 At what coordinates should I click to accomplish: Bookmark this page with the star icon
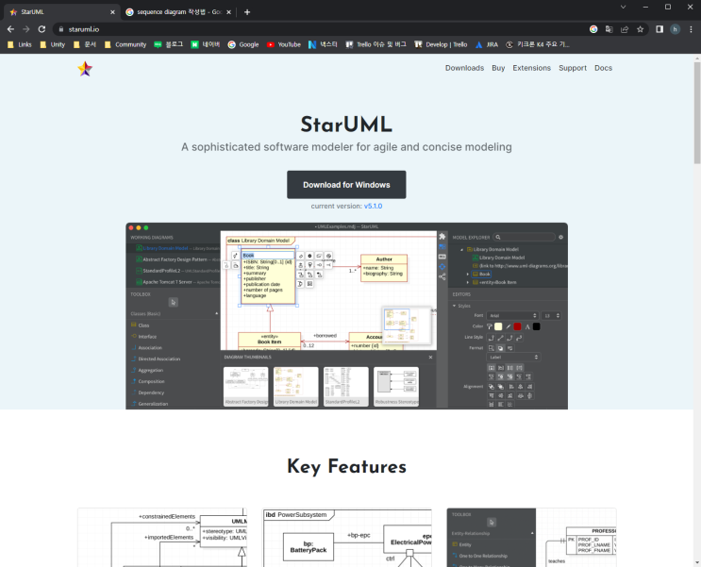click(641, 29)
